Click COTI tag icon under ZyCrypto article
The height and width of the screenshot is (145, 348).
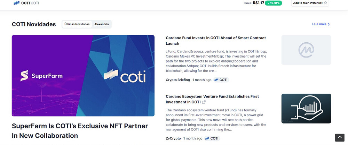coord(207,138)
